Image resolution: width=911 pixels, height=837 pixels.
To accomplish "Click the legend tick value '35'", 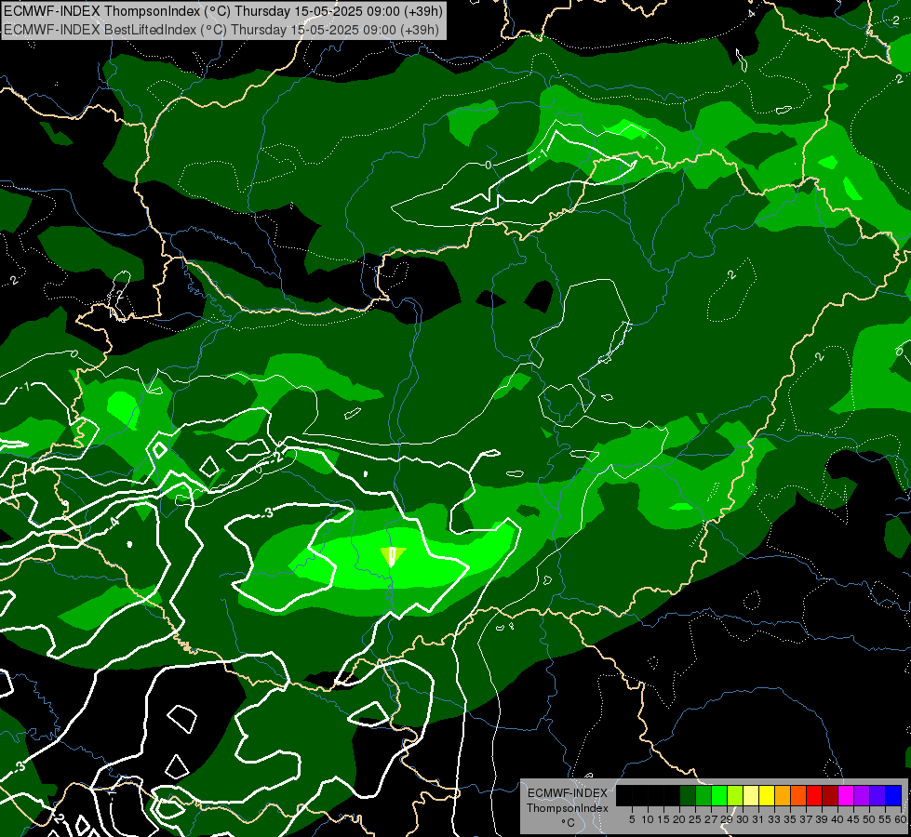I will click(791, 819).
